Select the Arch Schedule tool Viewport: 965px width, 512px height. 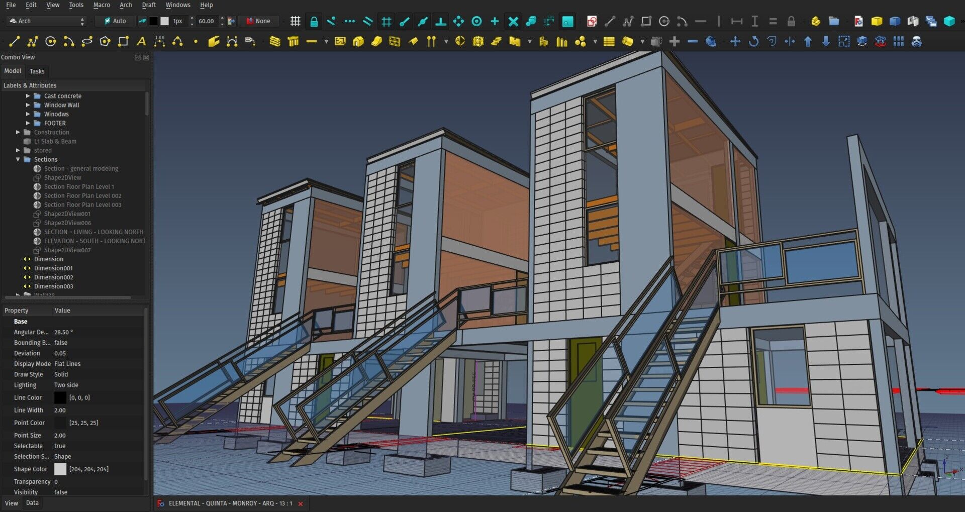click(x=609, y=42)
